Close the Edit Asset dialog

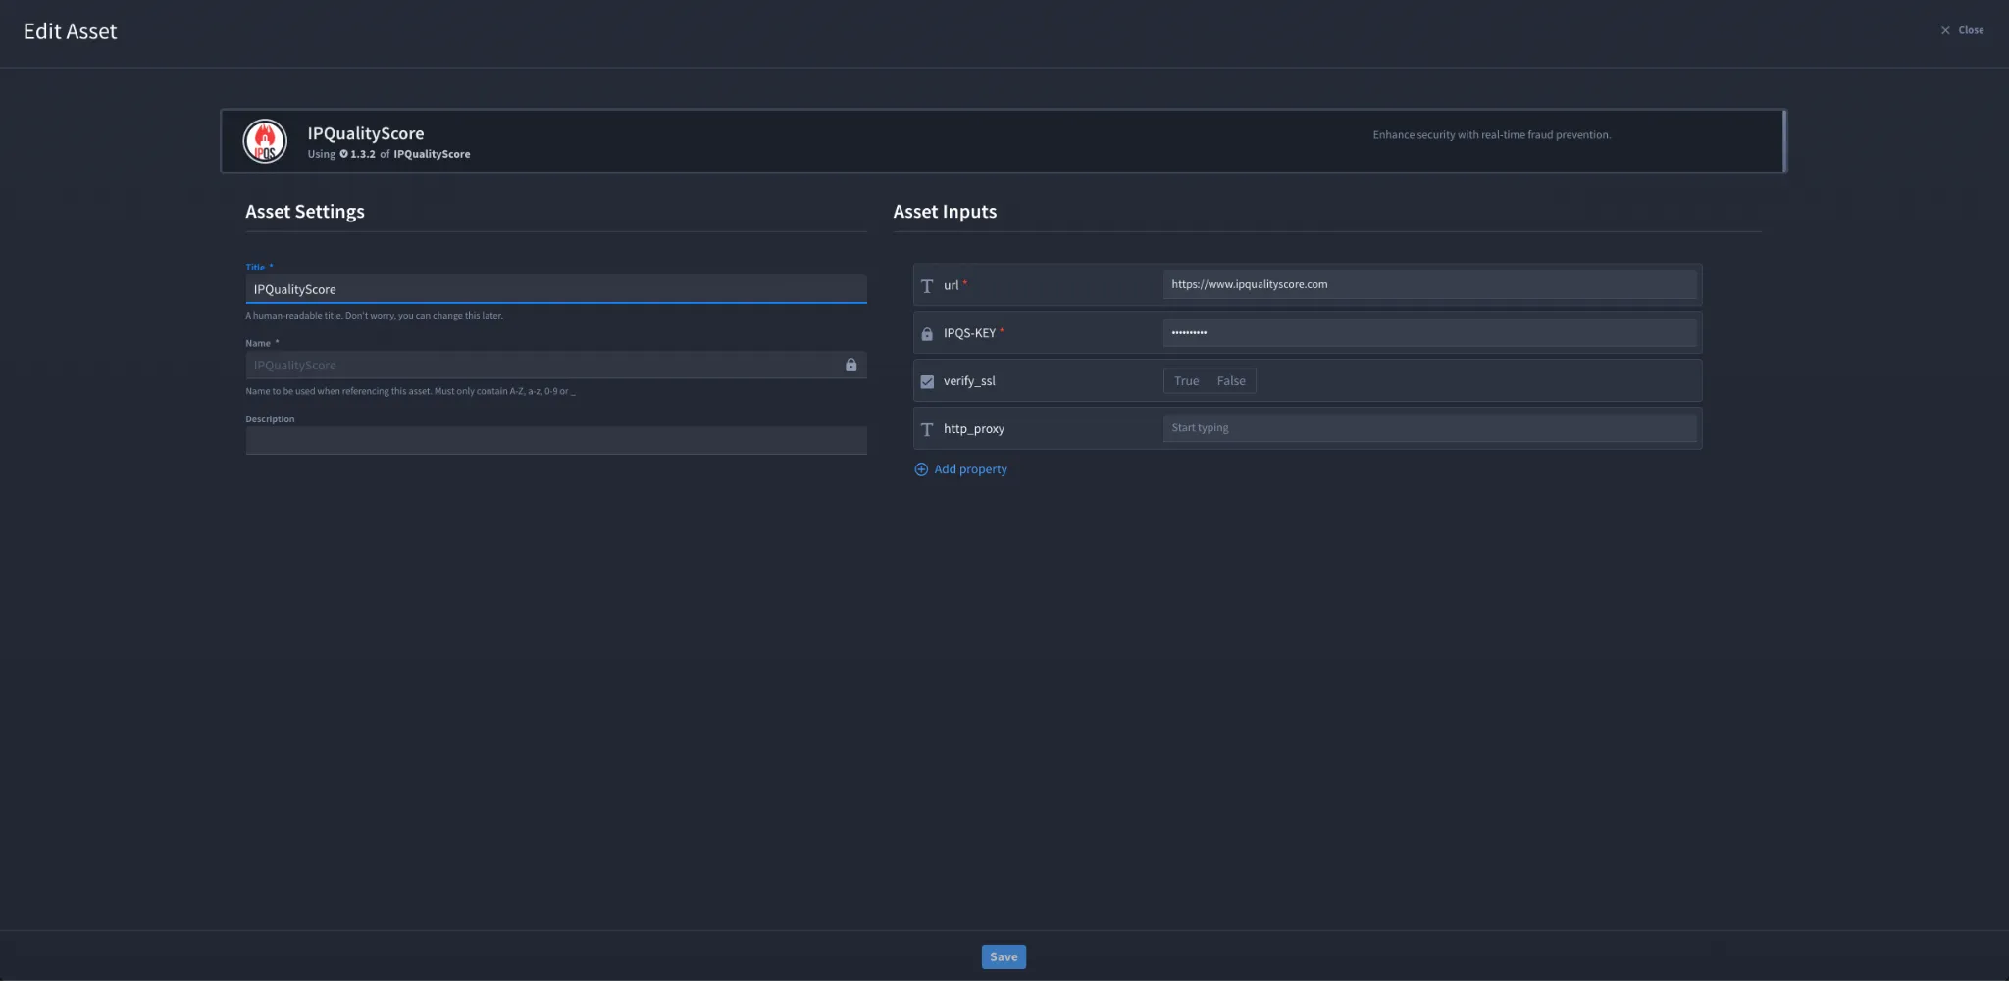(1962, 30)
